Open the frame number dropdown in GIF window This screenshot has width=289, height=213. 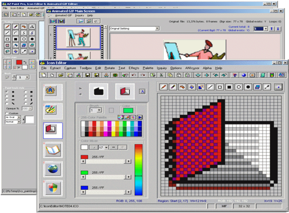[266, 29]
